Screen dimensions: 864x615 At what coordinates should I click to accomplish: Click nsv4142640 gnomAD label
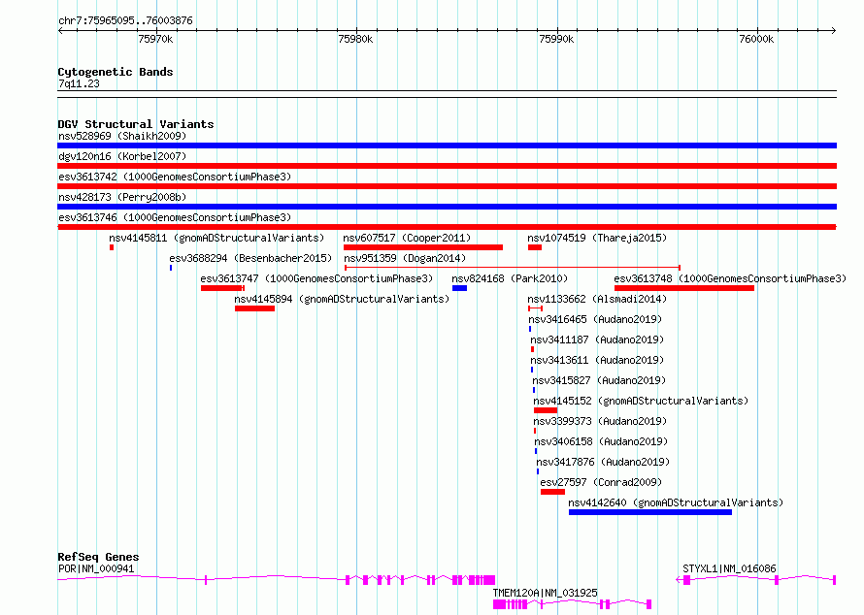[x=676, y=502]
